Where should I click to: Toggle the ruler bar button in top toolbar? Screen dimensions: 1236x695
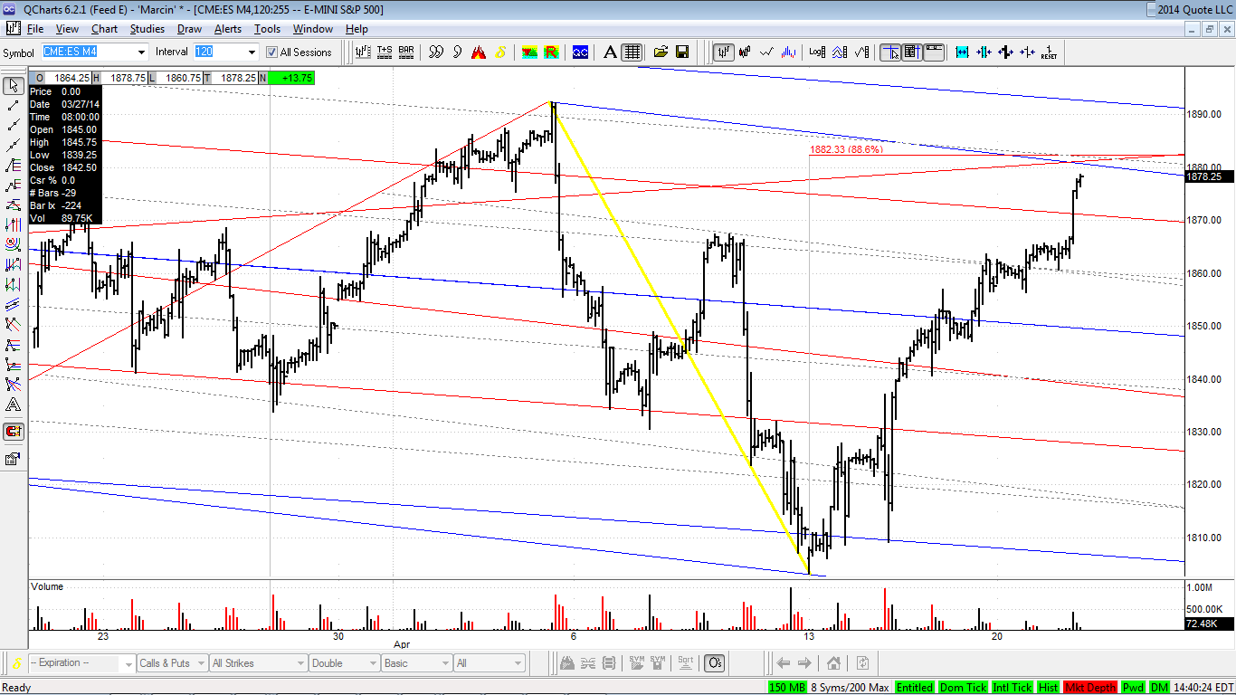pos(933,52)
